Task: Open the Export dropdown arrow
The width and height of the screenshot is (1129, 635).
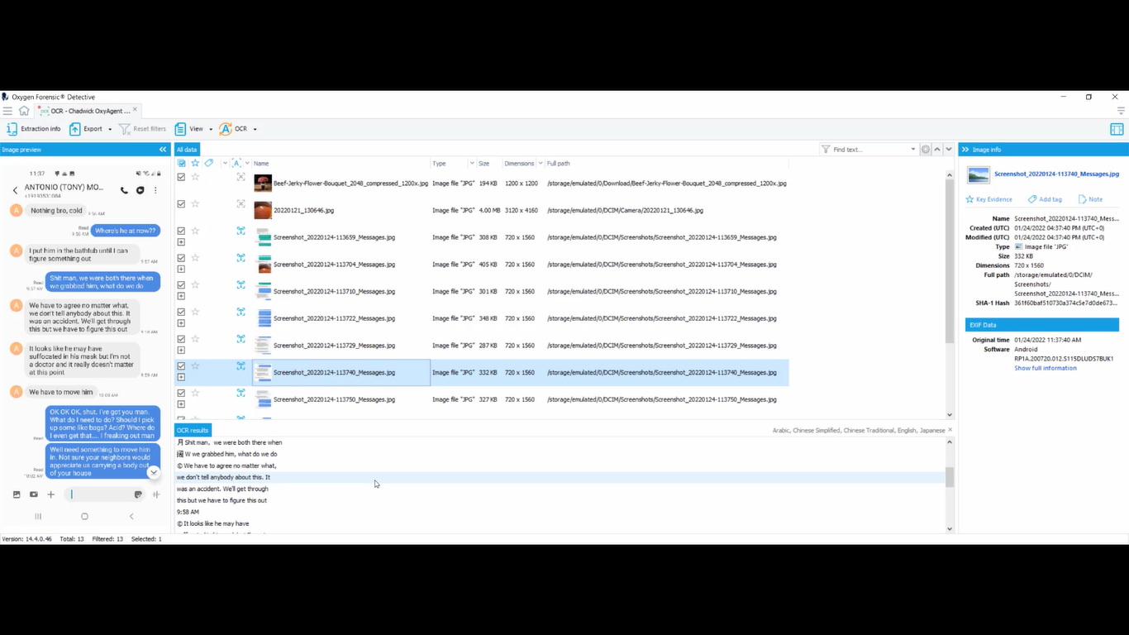Action: 108,129
